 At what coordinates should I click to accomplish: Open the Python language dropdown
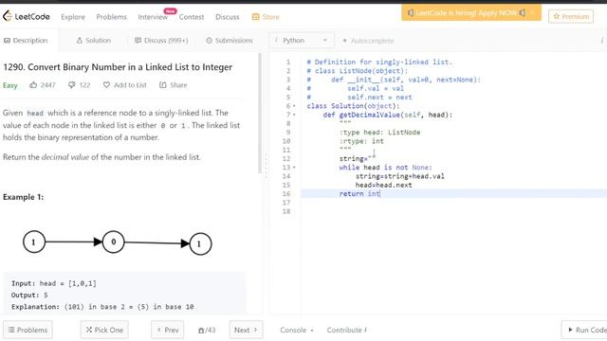click(x=302, y=40)
